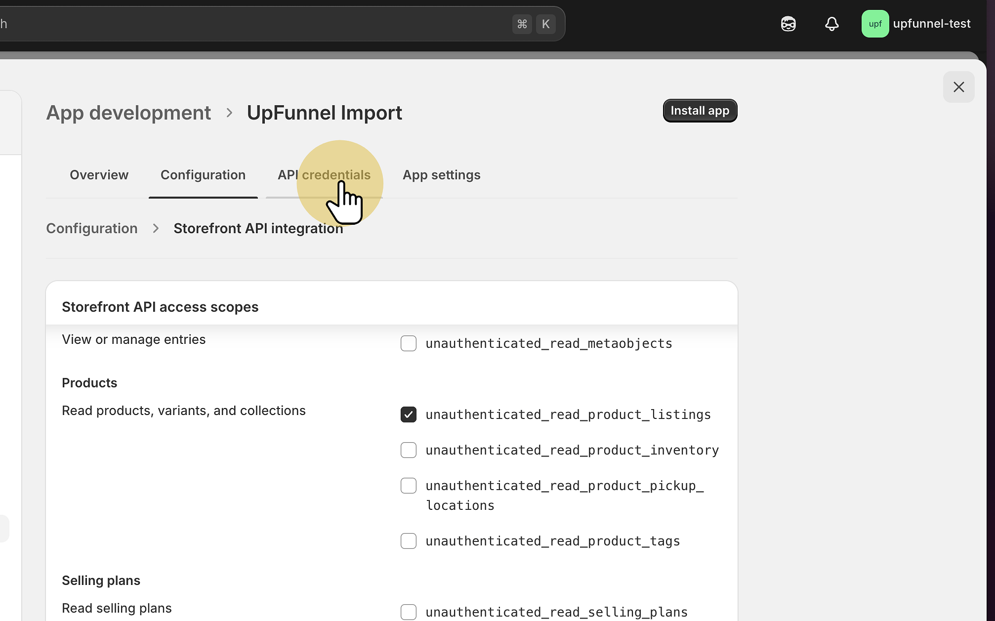Viewport: 995px width, 621px height.
Task: Click the upfunnel-test account name
Action: [x=931, y=24]
